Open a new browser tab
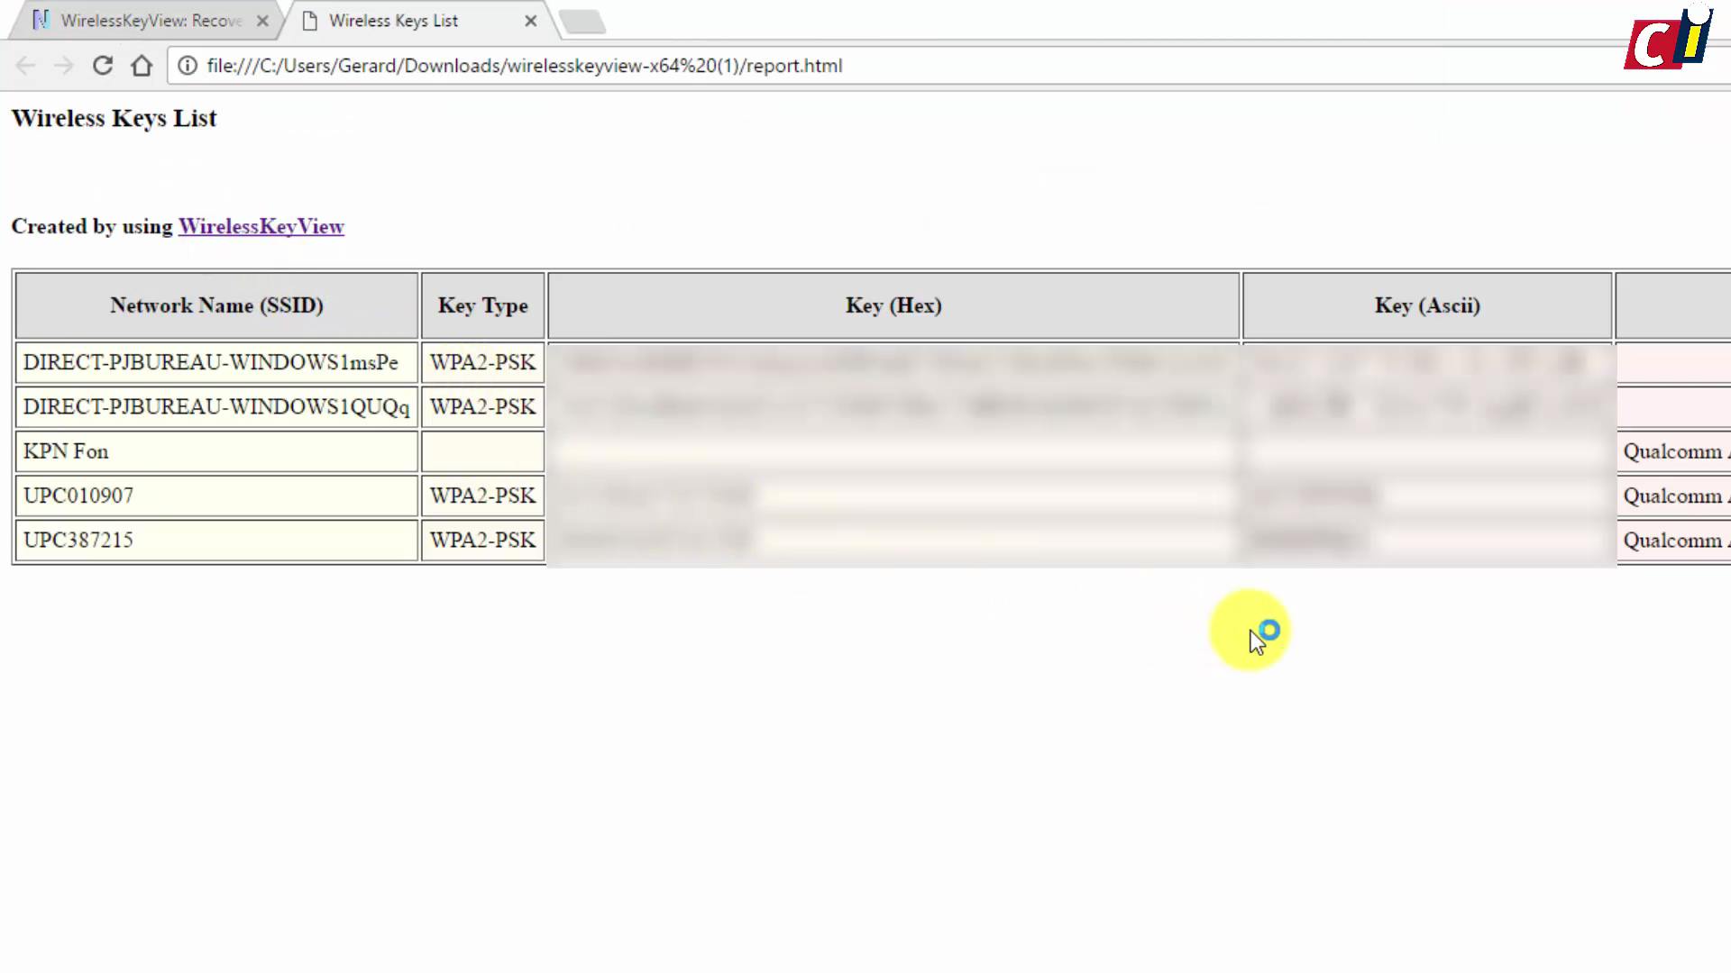Image resolution: width=1731 pixels, height=973 pixels. [x=582, y=20]
